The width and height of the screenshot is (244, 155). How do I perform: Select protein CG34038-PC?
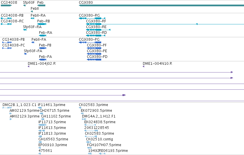pos(13,45)
